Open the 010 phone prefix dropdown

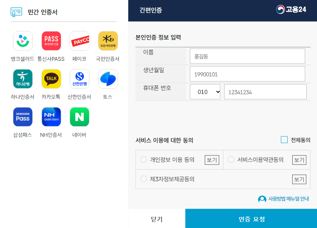pos(205,92)
